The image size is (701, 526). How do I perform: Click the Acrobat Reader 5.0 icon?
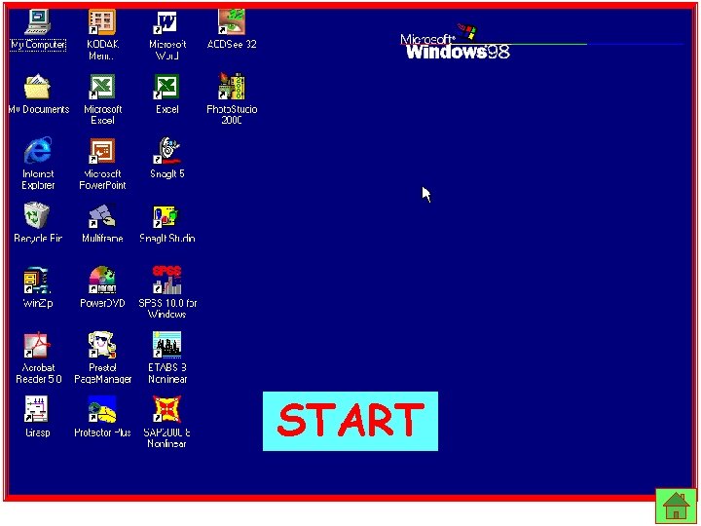38,345
